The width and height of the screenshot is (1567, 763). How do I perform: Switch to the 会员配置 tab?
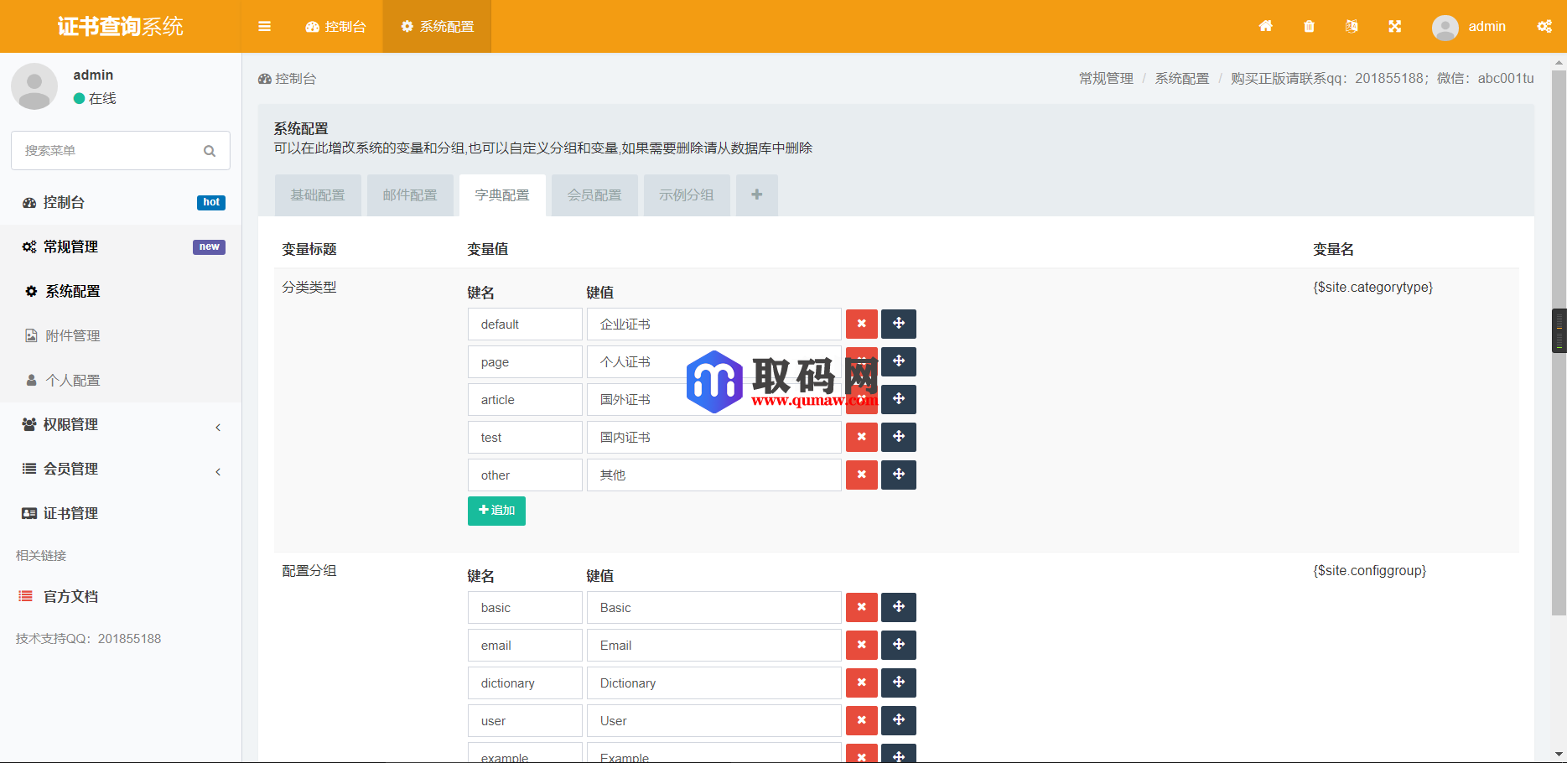pyautogui.click(x=594, y=195)
